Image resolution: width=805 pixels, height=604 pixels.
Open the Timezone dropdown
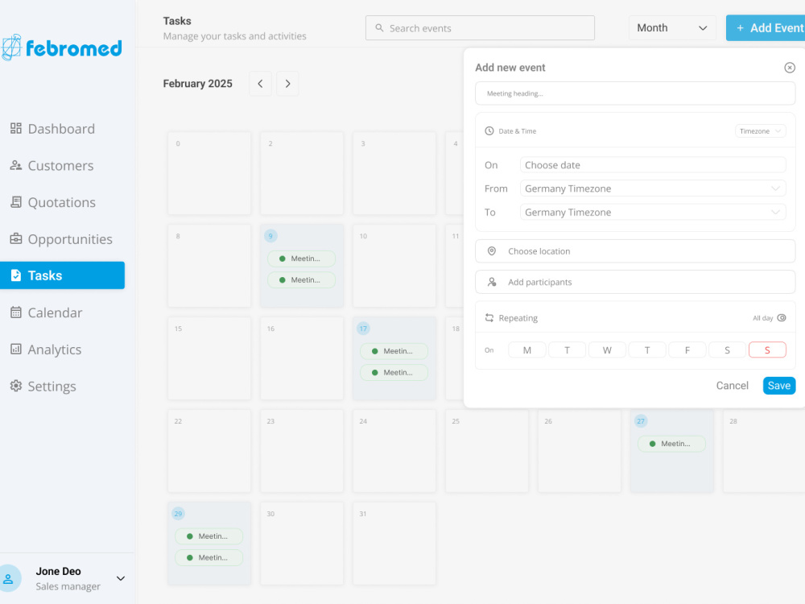(761, 131)
